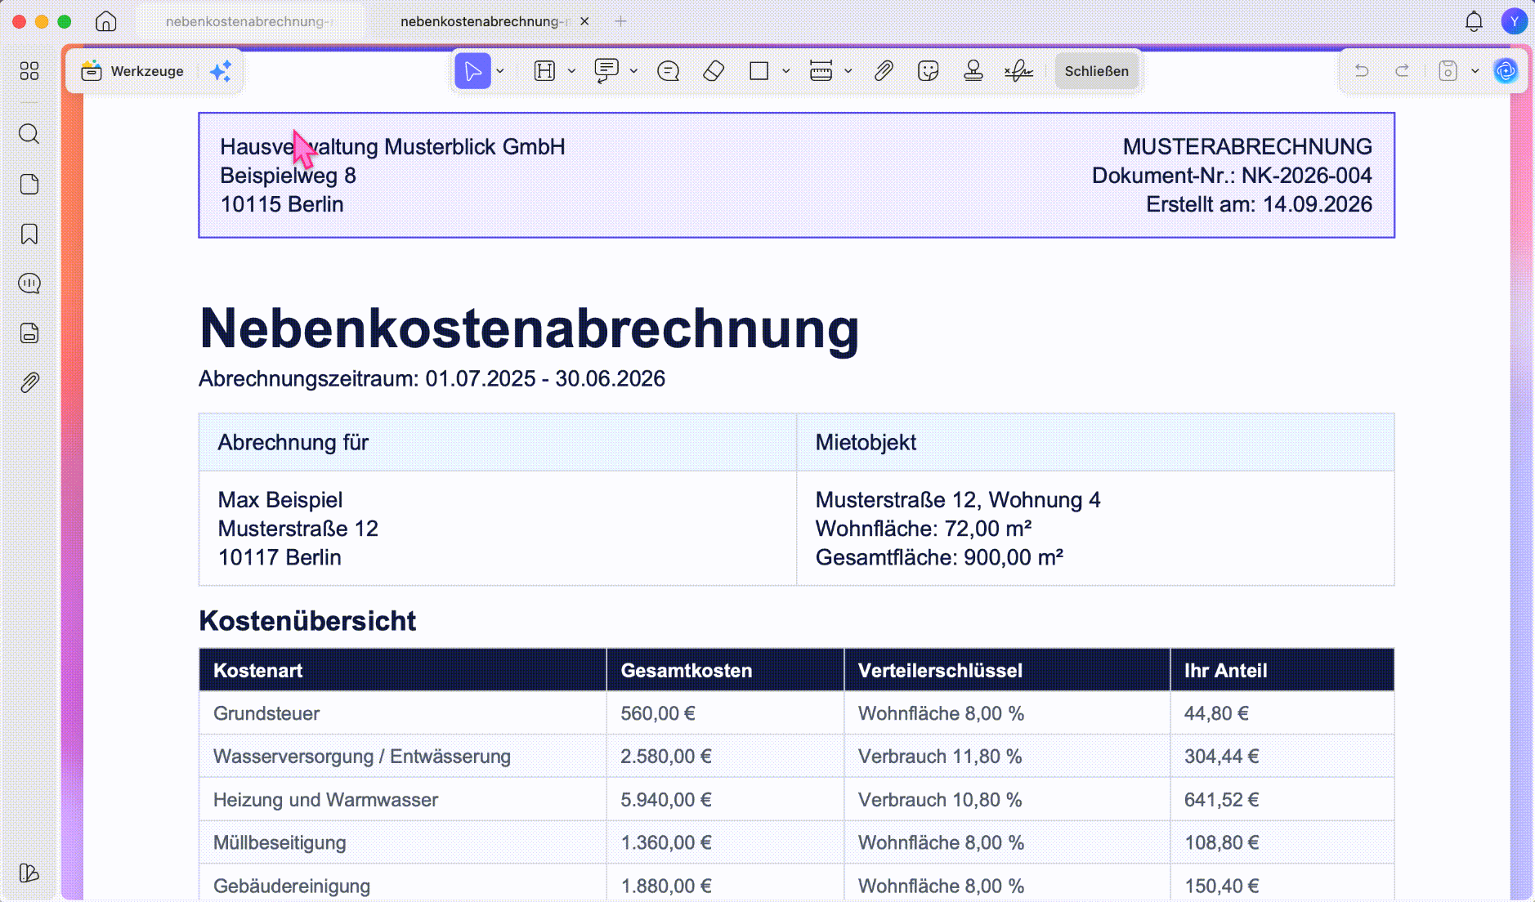Click the Wohnfläche: 72,00 m² text
The height and width of the screenshot is (902, 1535).
coord(924,529)
